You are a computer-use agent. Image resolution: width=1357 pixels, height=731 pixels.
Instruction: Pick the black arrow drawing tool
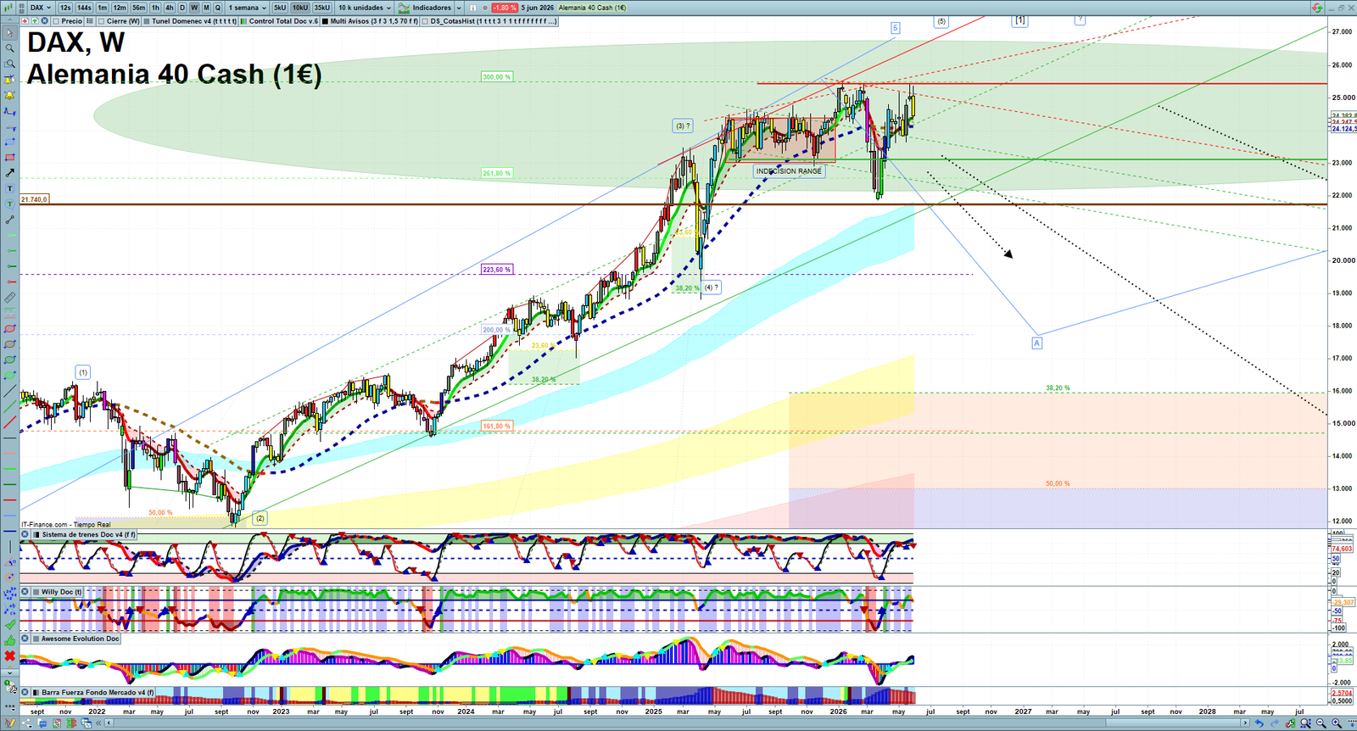click(x=10, y=173)
